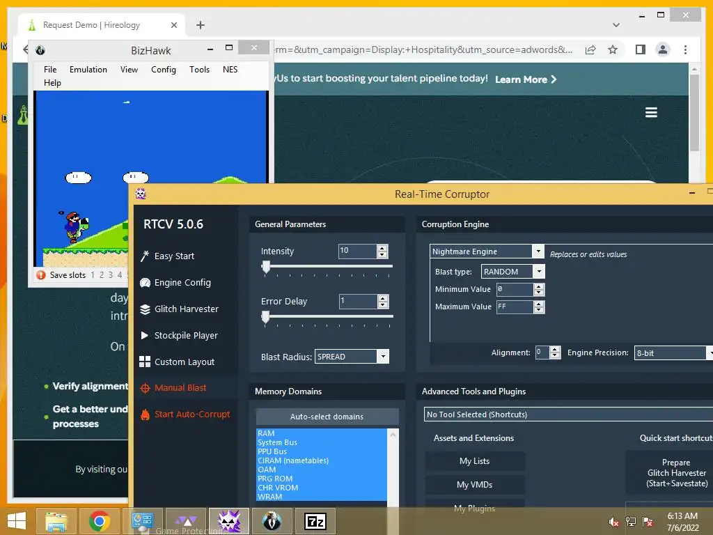Open the BizHawk File menu
Image resolution: width=713 pixels, height=535 pixels.
click(x=50, y=70)
